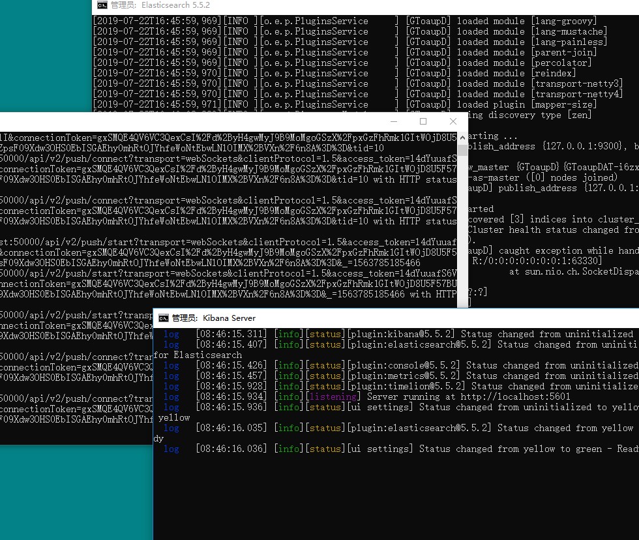Screen dimensions: 639x540
Task: Click the [lang-painless] module line
Action: pyautogui.click(x=350, y=42)
